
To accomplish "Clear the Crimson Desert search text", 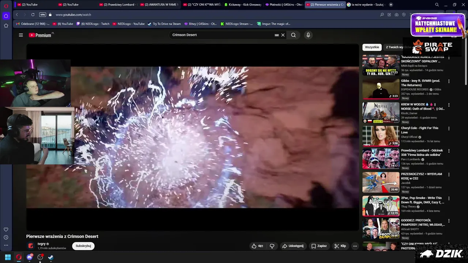I will [x=283, y=35].
